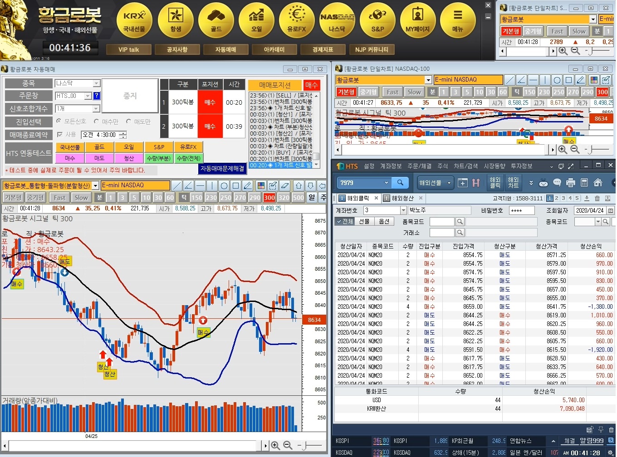Click the HTS calculator icon

[x=584, y=183]
